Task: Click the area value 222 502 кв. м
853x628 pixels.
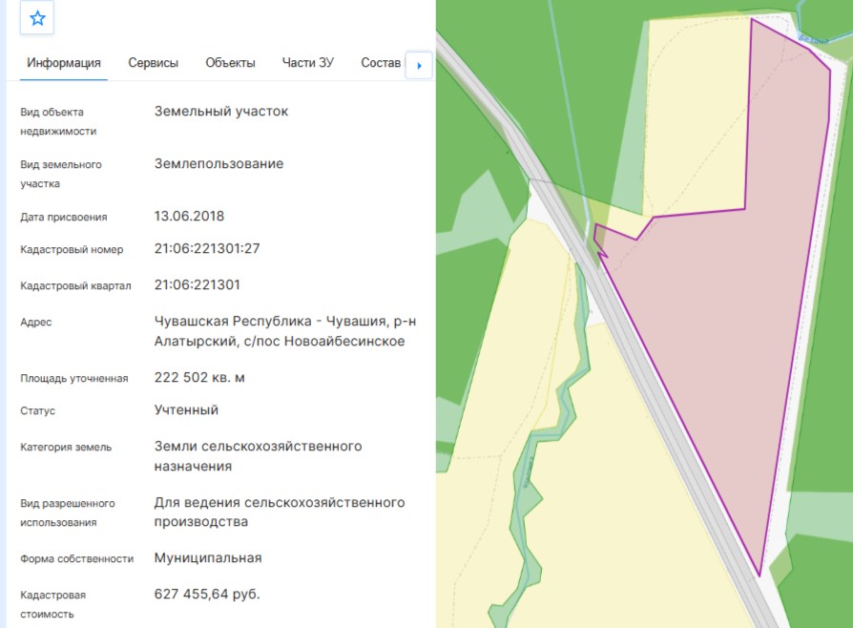Action: click(199, 378)
